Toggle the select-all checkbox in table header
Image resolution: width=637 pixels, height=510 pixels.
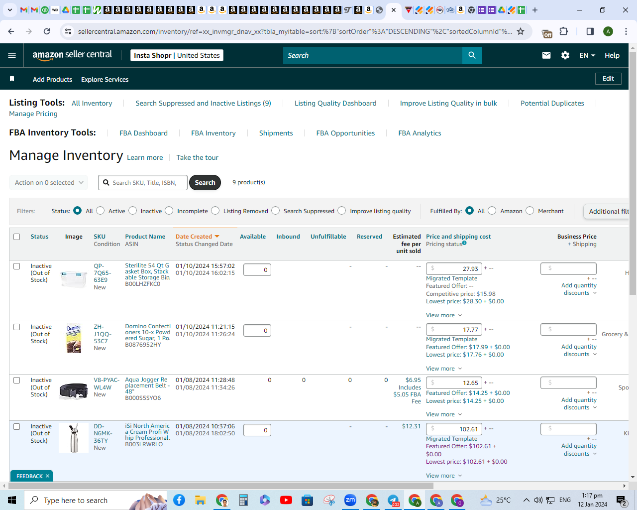[x=17, y=237]
